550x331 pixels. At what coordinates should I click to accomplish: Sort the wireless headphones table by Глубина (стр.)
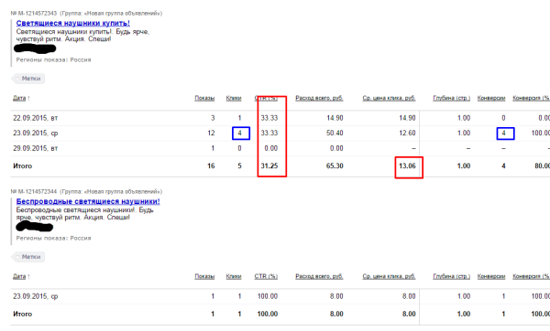451,276
